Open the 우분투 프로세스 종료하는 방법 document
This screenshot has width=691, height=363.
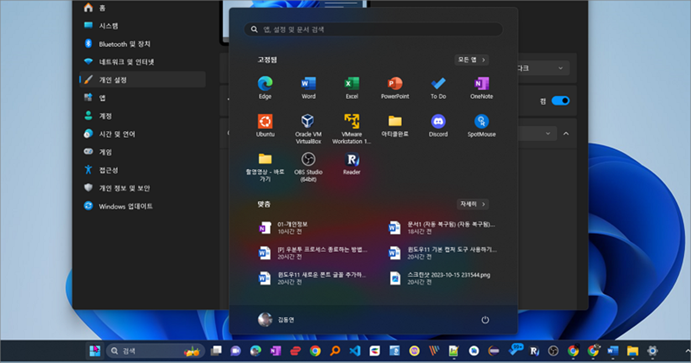(x=312, y=253)
